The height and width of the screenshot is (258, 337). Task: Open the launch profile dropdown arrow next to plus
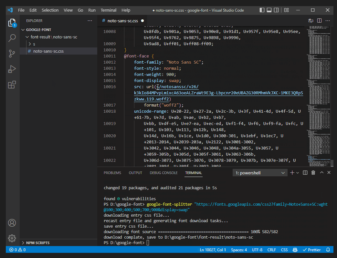[x=298, y=173]
